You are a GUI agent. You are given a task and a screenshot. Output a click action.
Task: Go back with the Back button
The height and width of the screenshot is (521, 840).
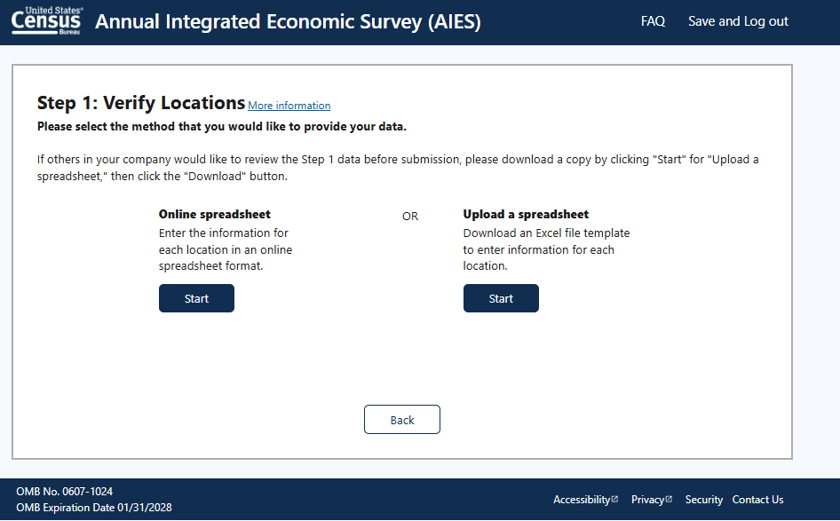point(402,420)
